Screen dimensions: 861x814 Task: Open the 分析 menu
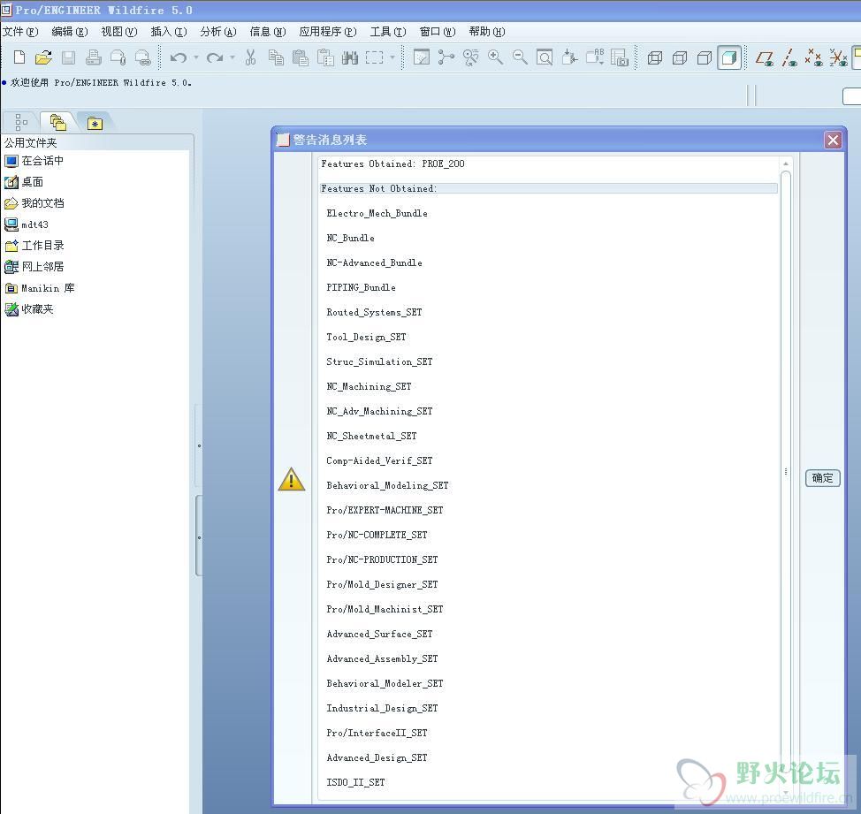218,32
